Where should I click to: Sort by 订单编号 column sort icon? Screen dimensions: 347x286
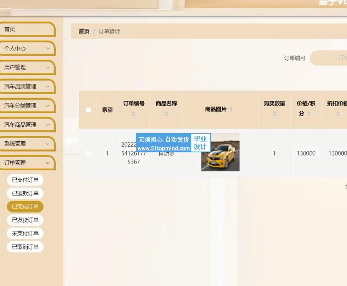pos(134,114)
